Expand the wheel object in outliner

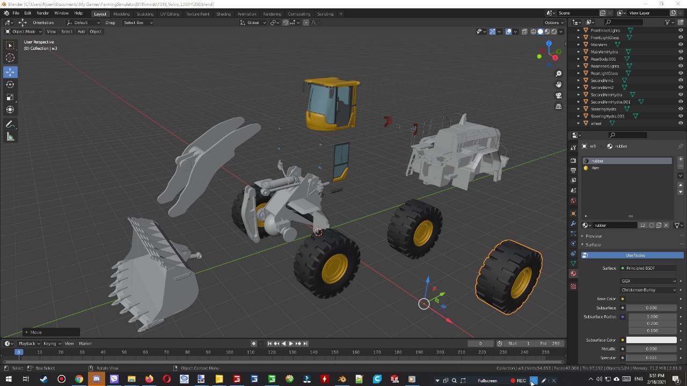click(579, 123)
